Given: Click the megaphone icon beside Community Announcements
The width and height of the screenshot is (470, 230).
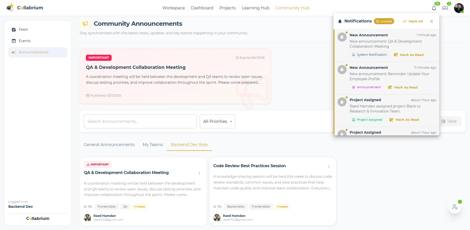Looking at the screenshot, I should coord(85,24).
